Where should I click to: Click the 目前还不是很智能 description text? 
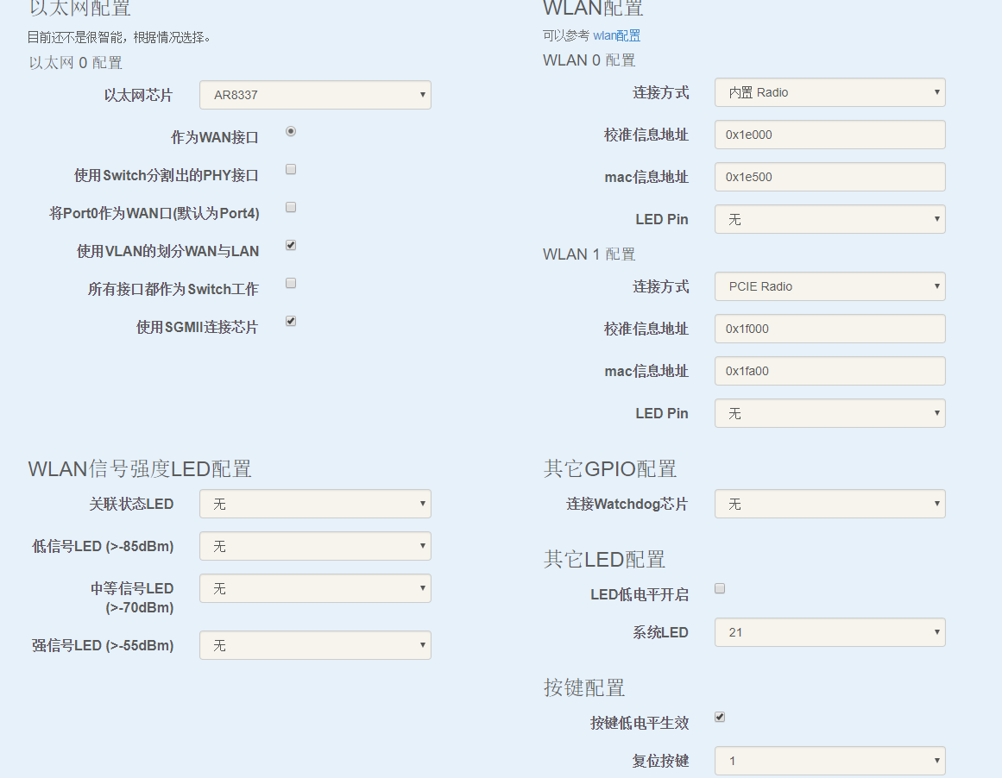click(119, 37)
